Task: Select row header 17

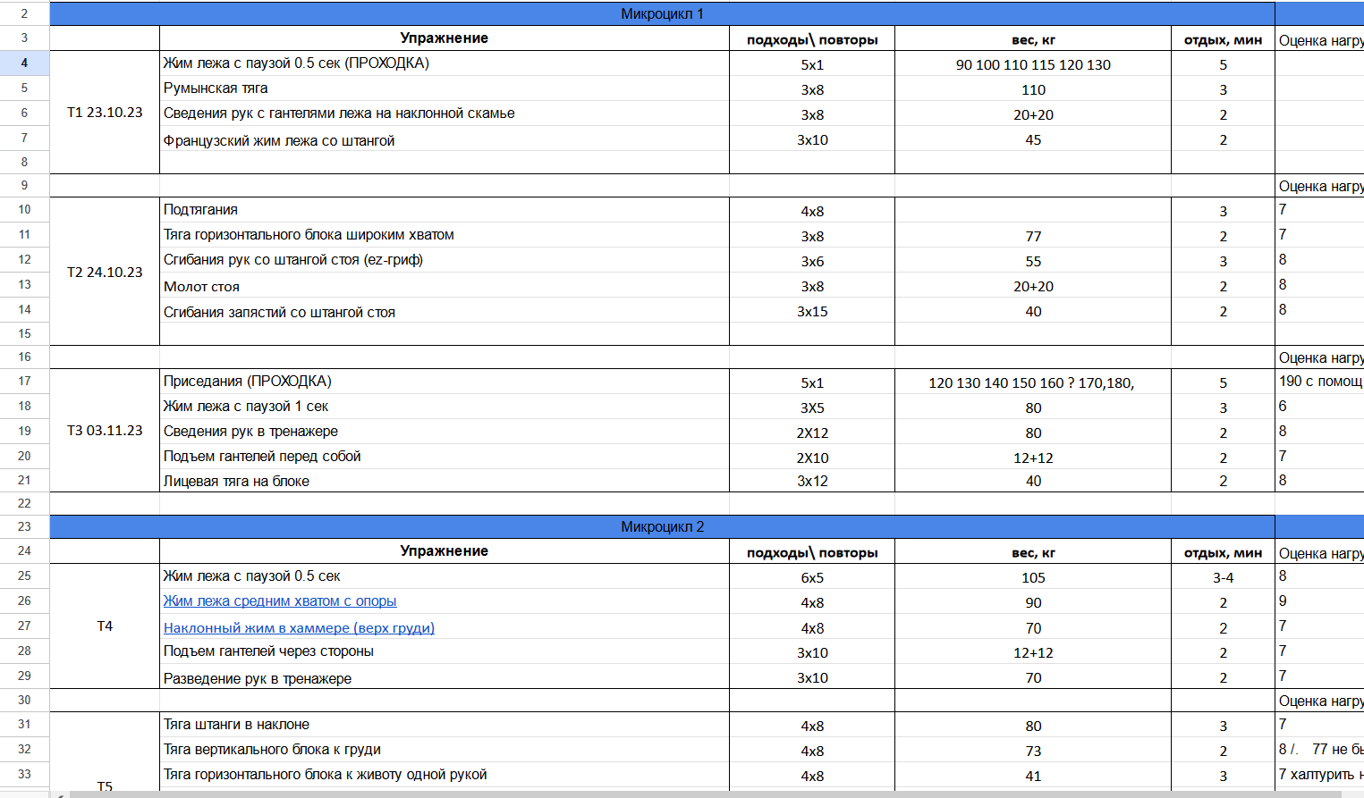Action: tap(24, 382)
